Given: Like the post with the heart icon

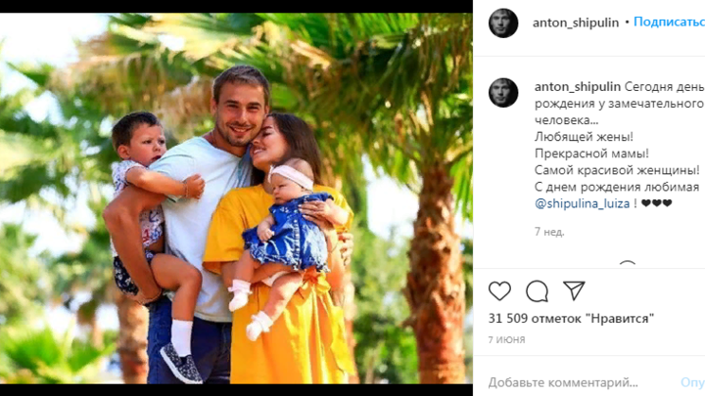Looking at the screenshot, I should click(499, 291).
